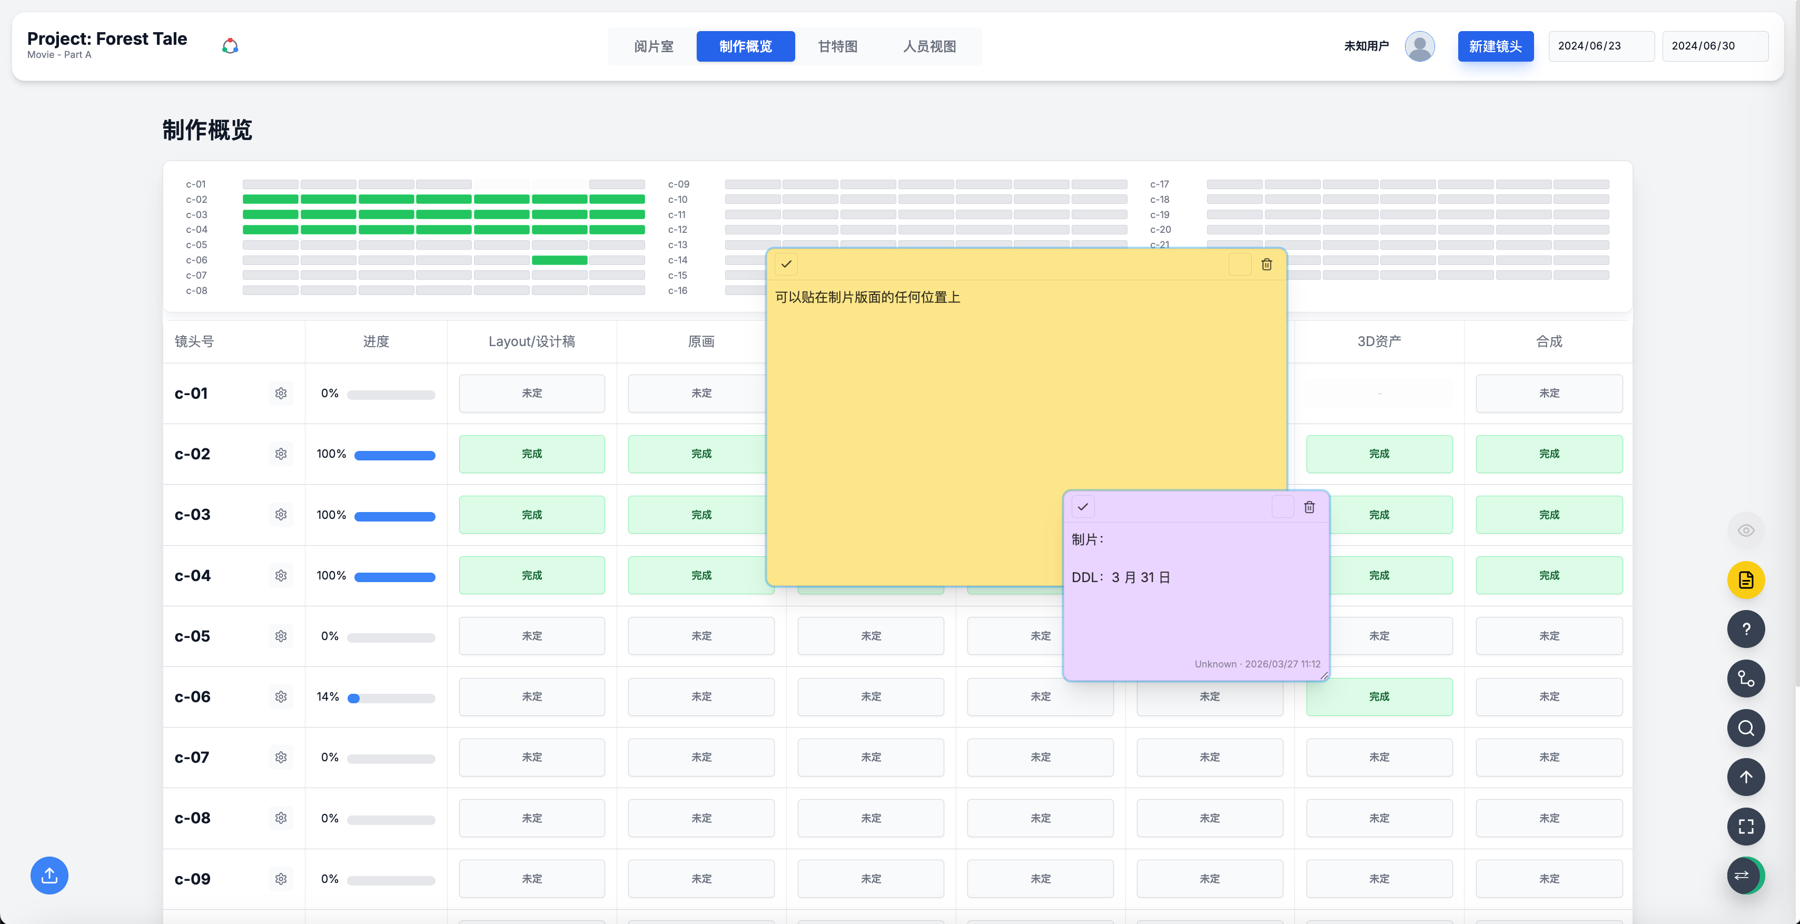Delete the yellow sticky note

pos(1266,264)
